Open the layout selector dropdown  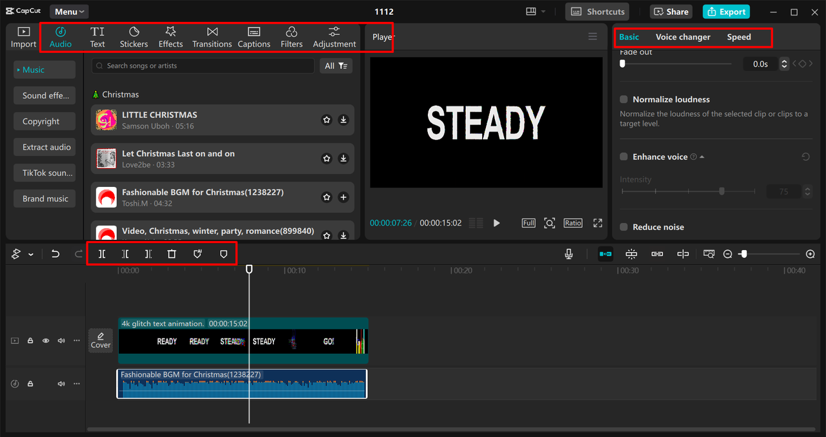536,12
